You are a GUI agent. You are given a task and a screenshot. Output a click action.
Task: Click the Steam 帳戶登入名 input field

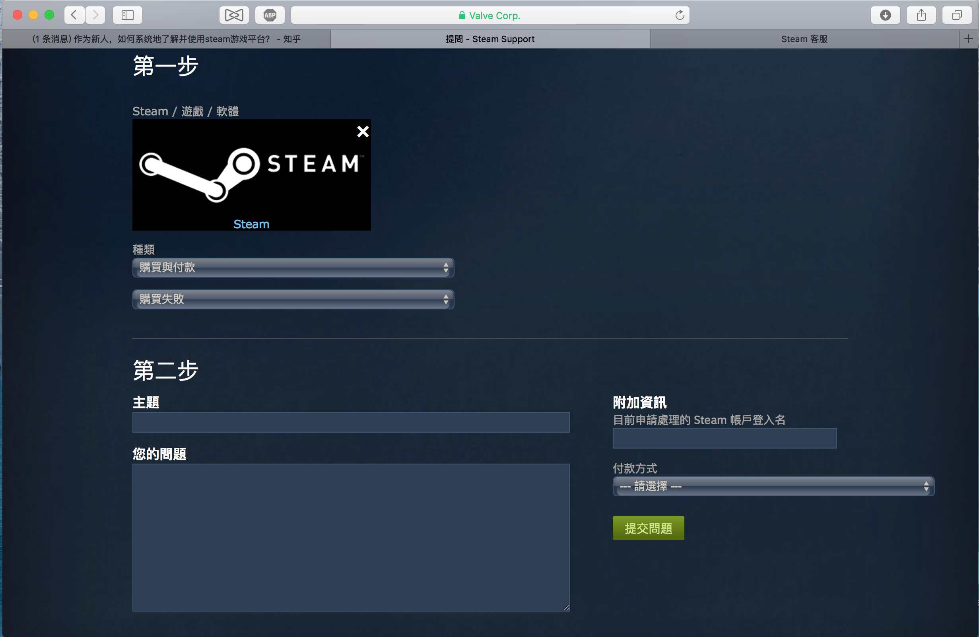(724, 438)
